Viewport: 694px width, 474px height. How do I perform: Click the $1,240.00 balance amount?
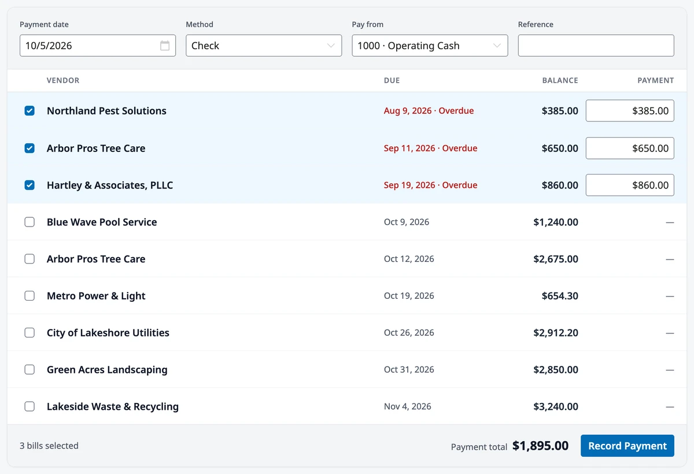[x=556, y=222]
